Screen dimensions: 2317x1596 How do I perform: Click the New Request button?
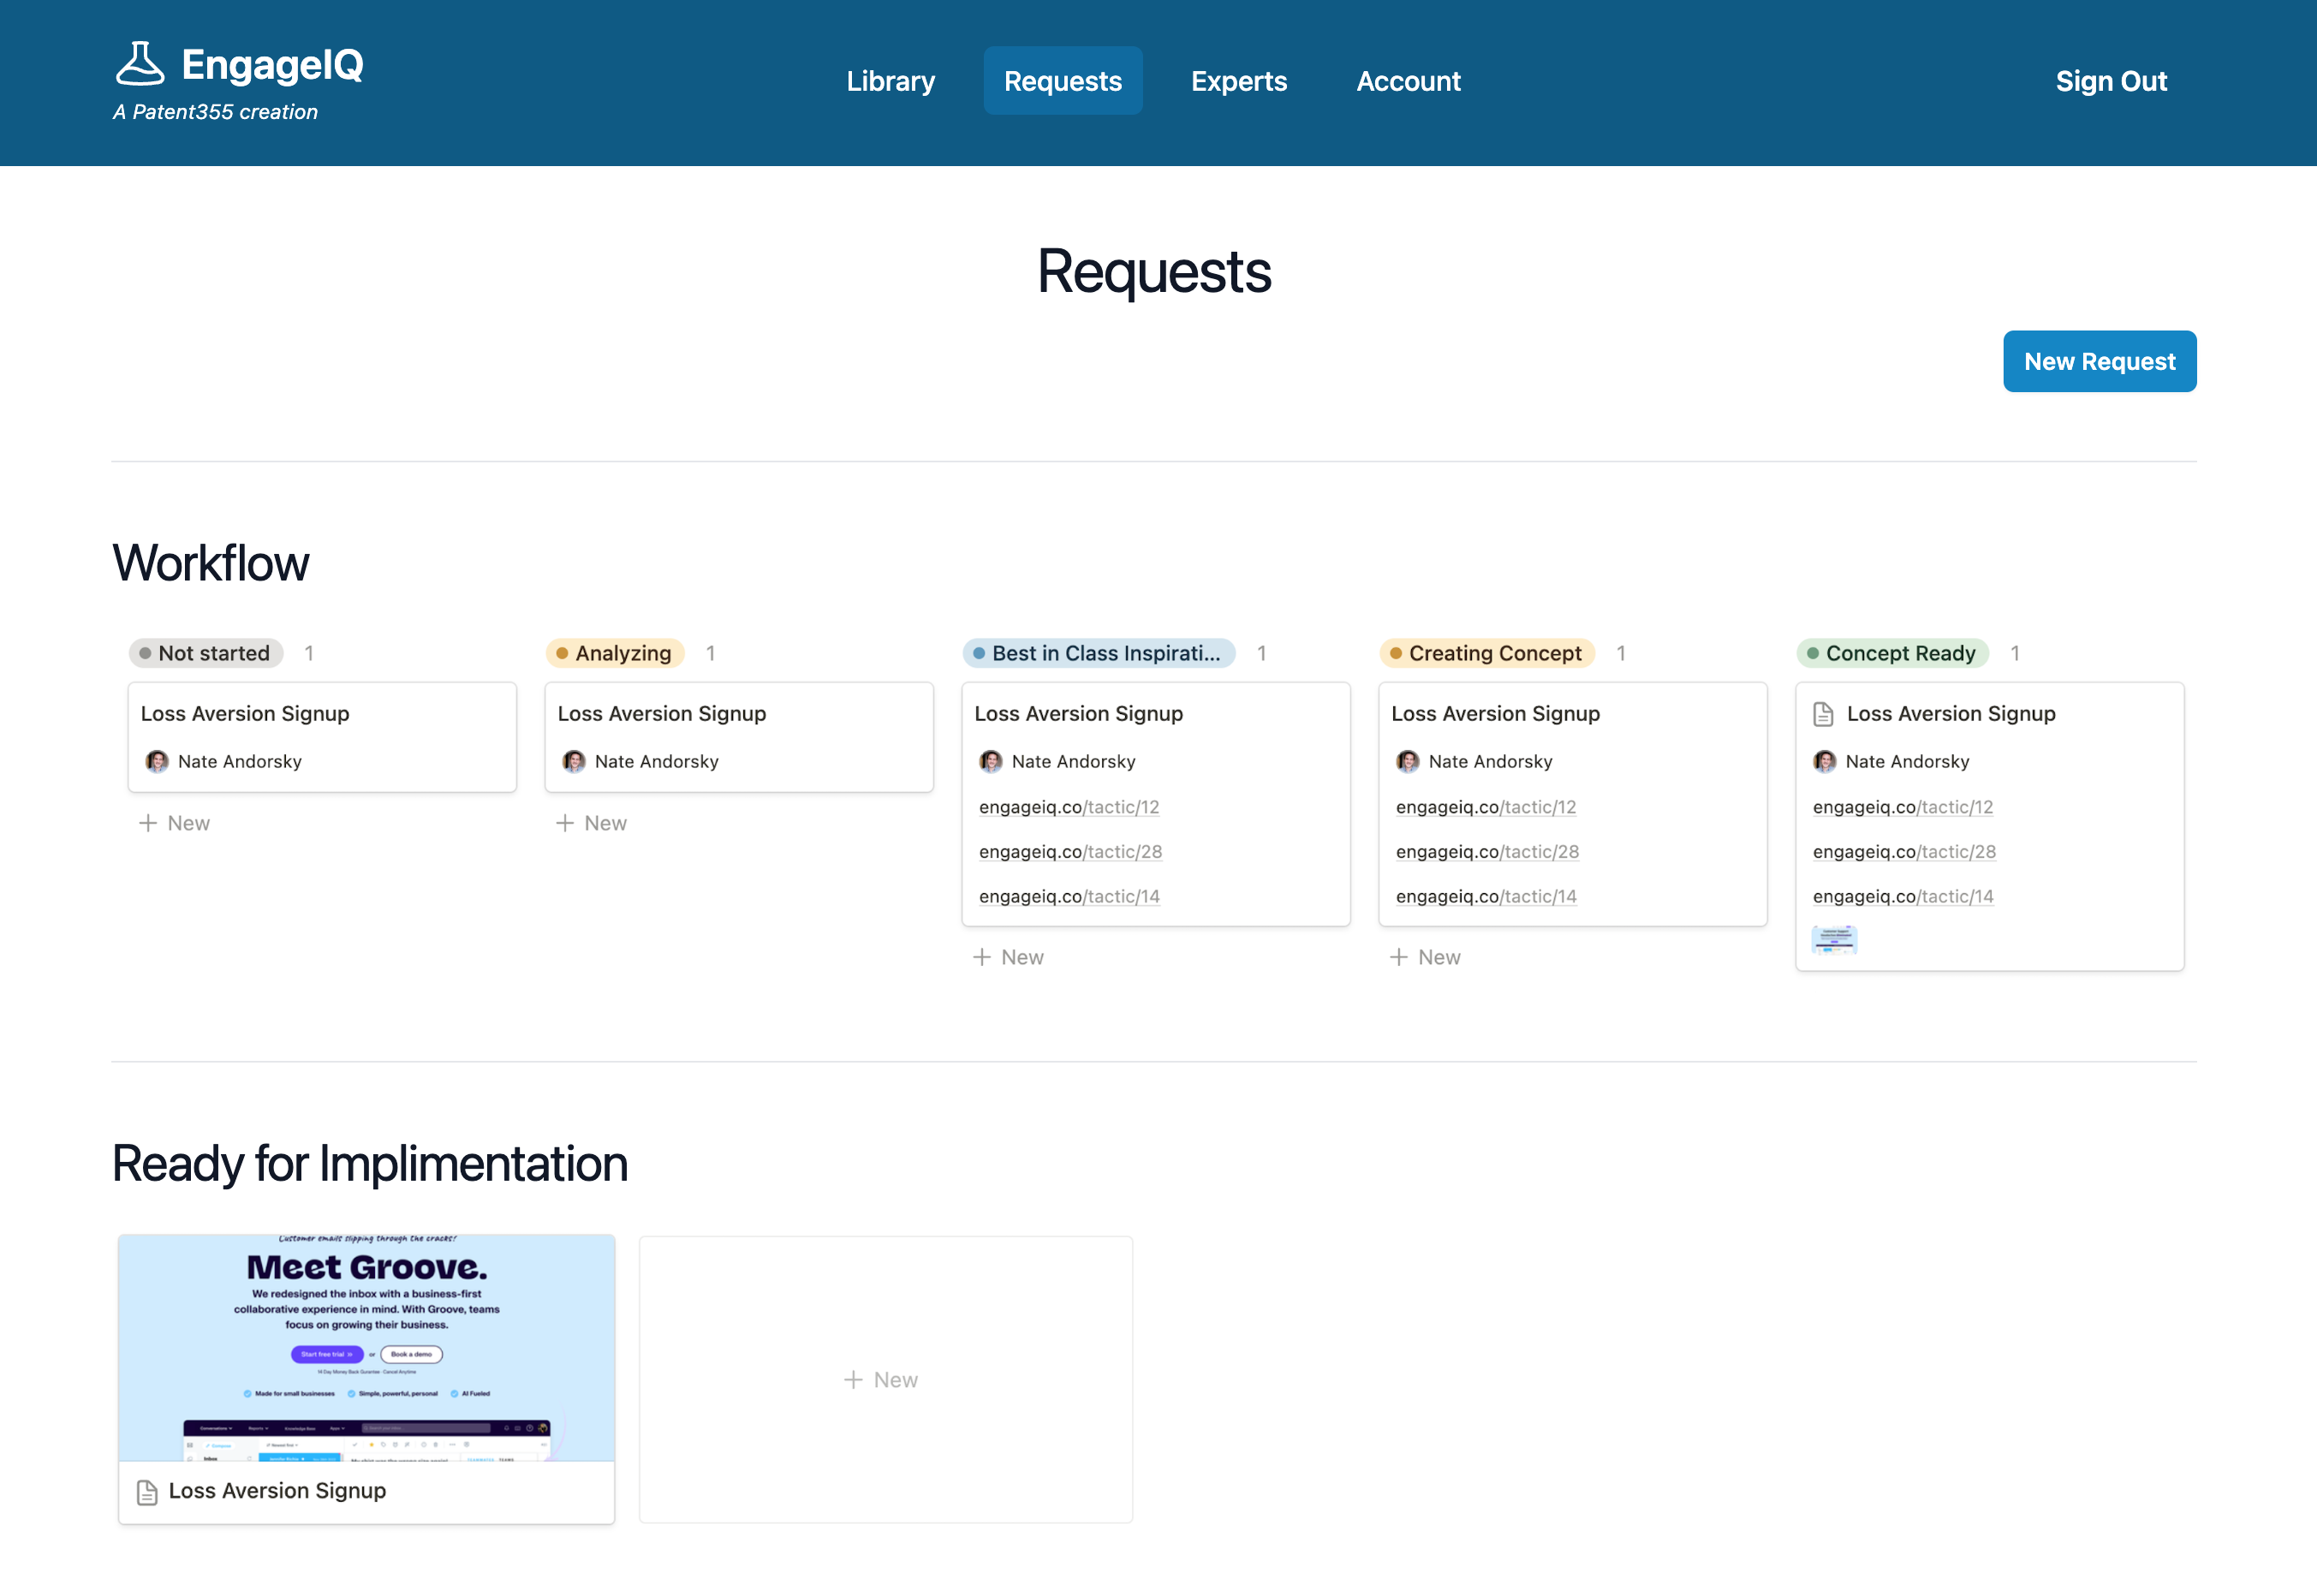click(2099, 360)
